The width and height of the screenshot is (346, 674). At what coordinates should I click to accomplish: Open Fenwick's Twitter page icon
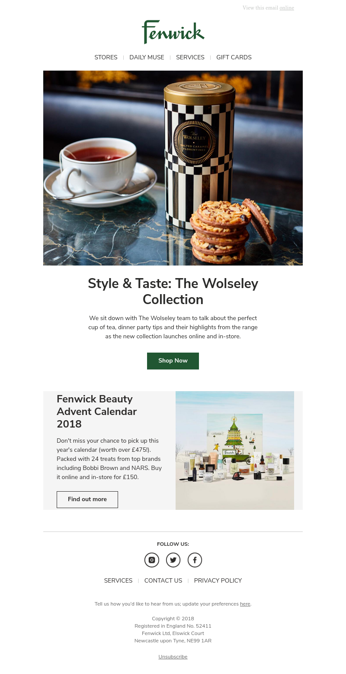coord(173,560)
